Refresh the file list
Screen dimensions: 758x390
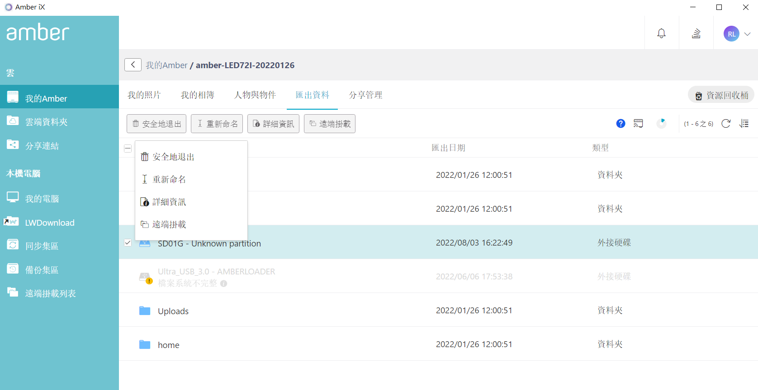click(x=726, y=124)
